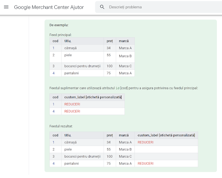
Task: Click REDUCERI in cămașă row of result feed
Action: click(x=146, y=142)
